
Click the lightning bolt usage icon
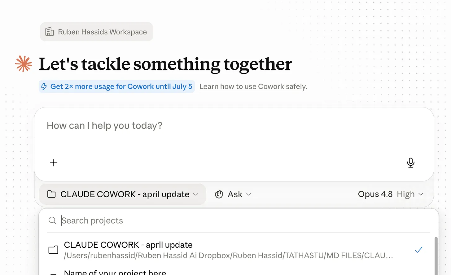(x=44, y=86)
